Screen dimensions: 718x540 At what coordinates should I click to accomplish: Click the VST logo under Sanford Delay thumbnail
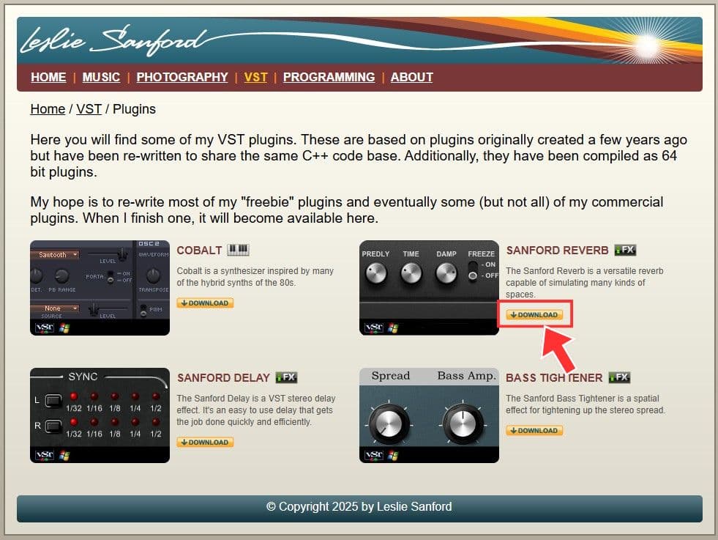[x=45, y=455]
